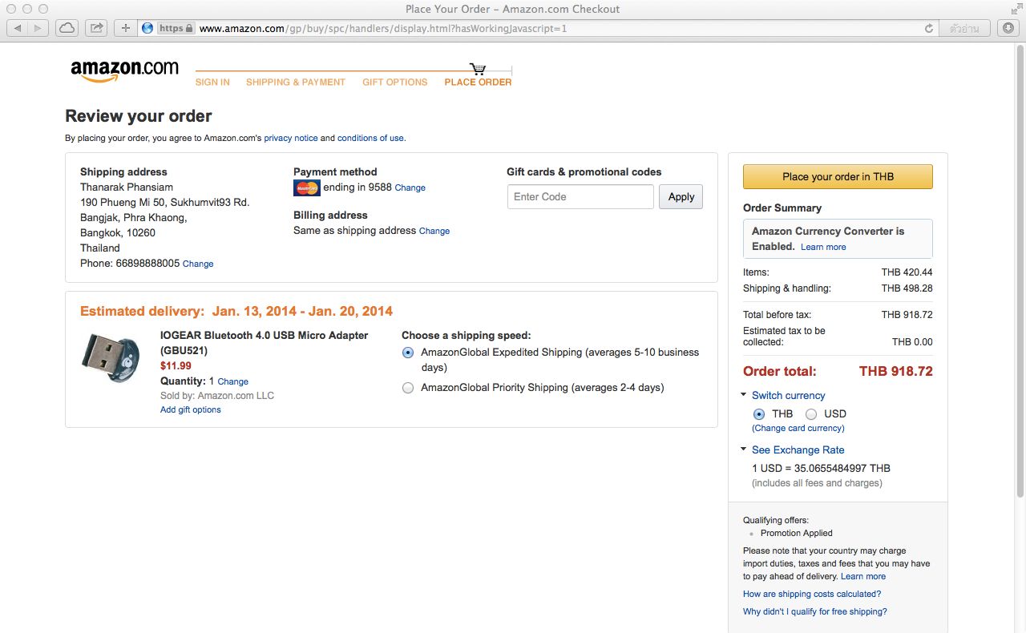Click the amazon.com logo

pyautogui.click(x=124, y=71)
